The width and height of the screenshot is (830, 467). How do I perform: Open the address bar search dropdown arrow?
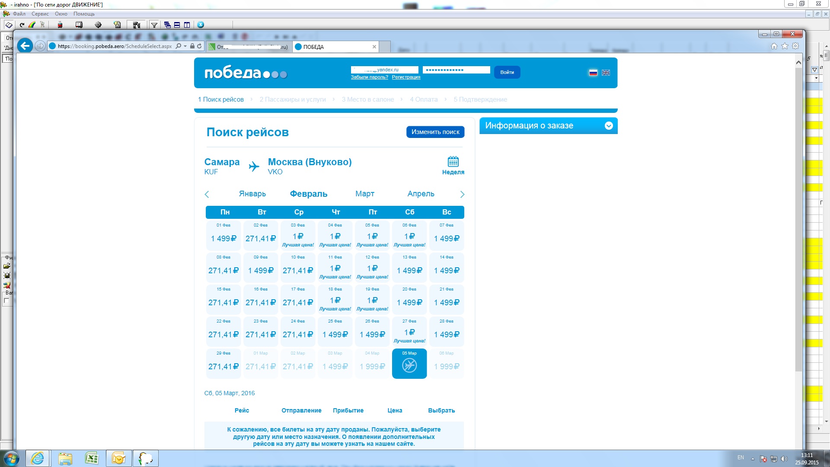[185, 46]
